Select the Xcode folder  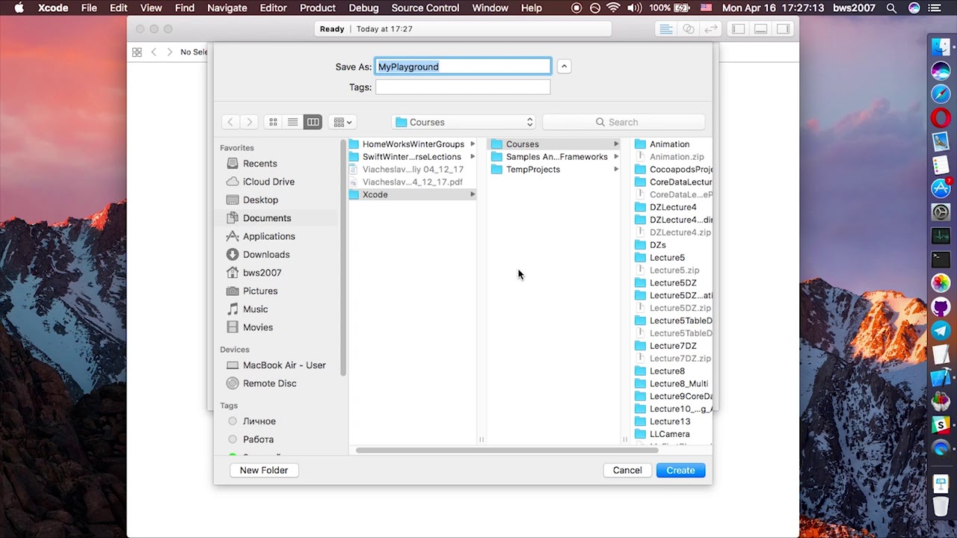point(413,194)
